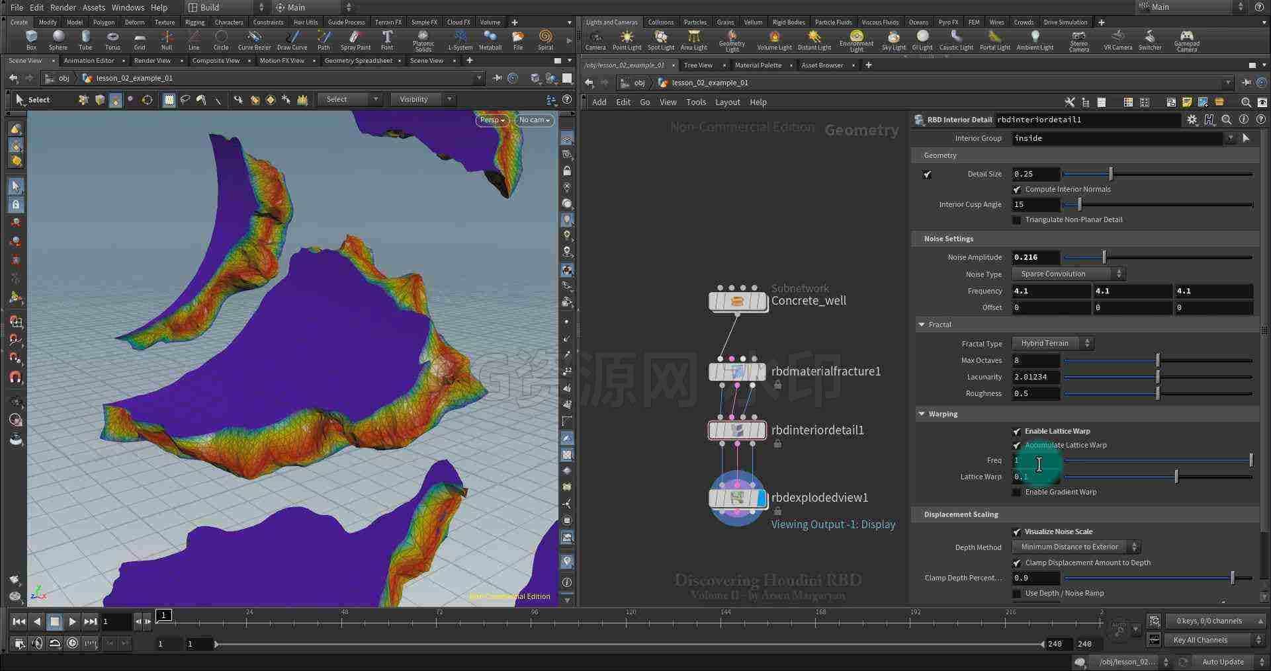
Task: Click the Auto Update button
Action: coord(1223,662)
